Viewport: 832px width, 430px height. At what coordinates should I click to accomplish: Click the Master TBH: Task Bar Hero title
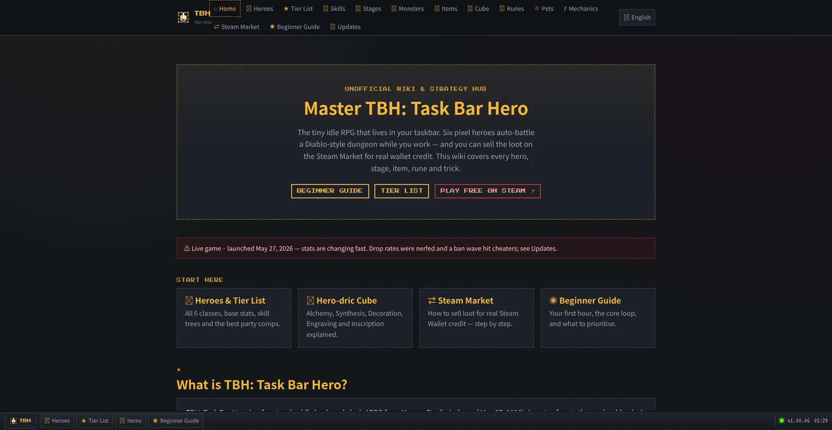click(416, 108)
